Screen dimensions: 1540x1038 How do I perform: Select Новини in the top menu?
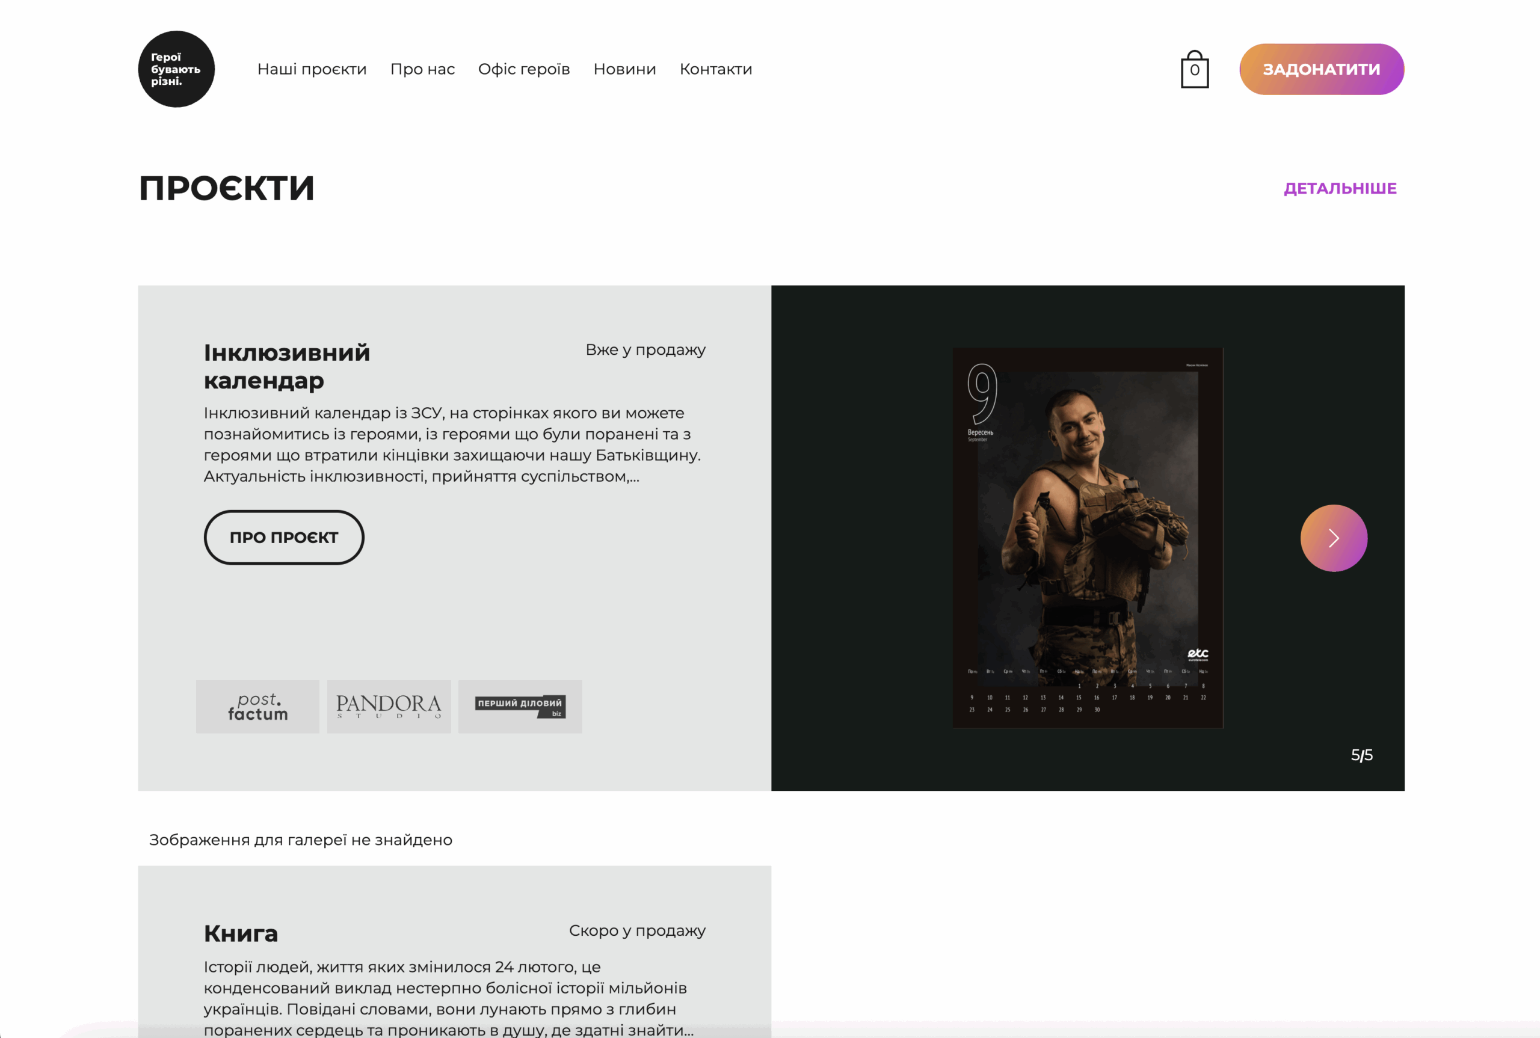click(x=624, y=69)
